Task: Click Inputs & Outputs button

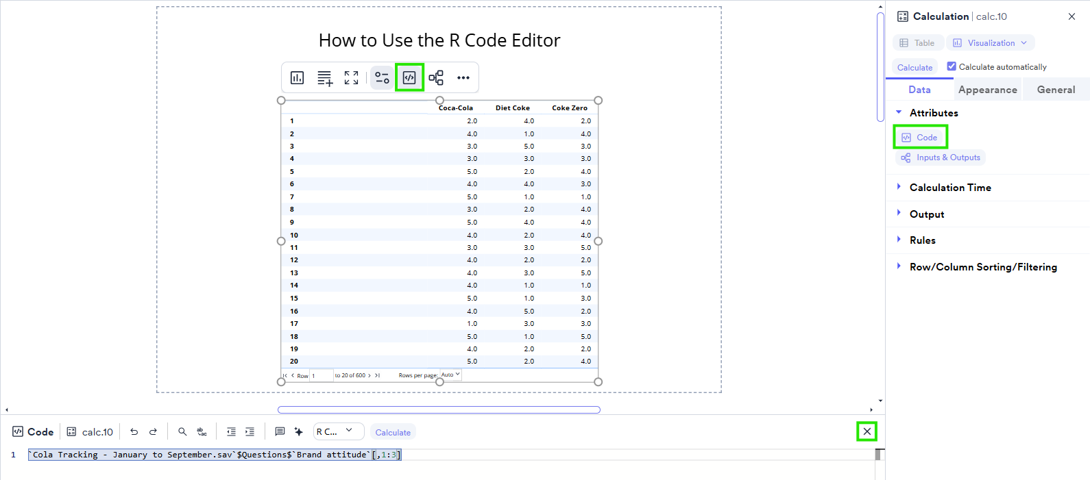Action: tap(941, 157)
